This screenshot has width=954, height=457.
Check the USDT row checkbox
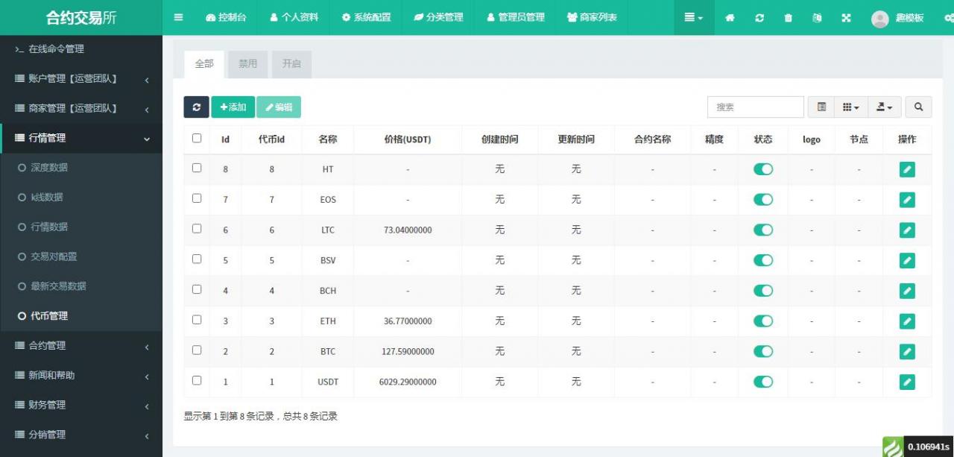tap(197, 380)
